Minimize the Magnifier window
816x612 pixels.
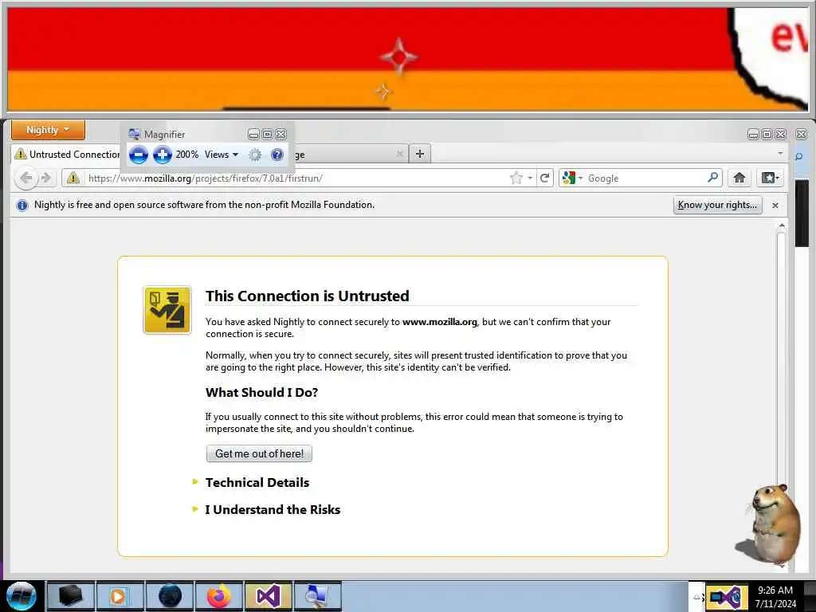tap(253, 135)
